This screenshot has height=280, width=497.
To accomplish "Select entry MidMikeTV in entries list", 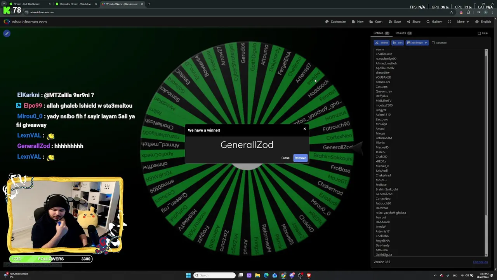I will click(x=383, y=101).
